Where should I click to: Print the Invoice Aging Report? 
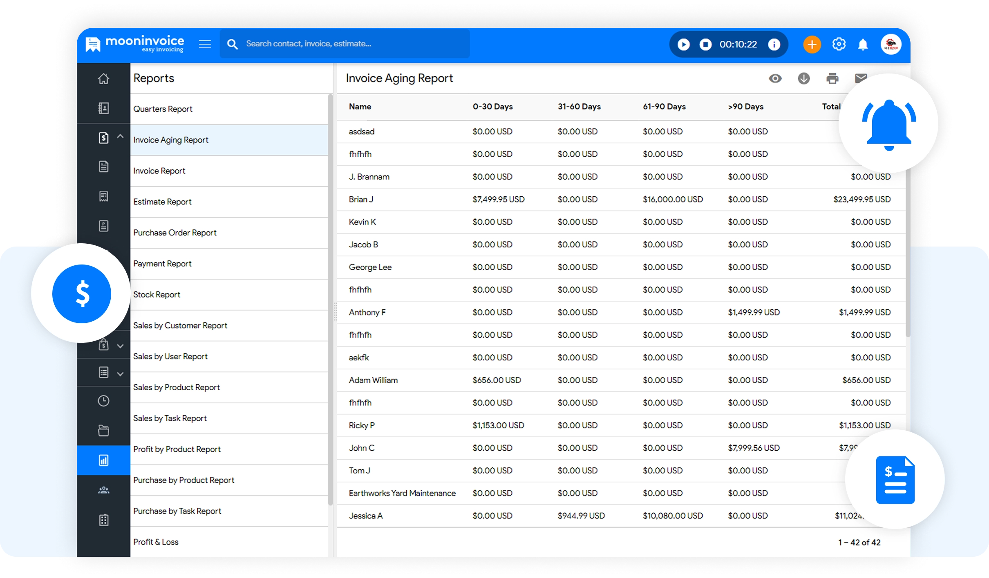point(832,78)
